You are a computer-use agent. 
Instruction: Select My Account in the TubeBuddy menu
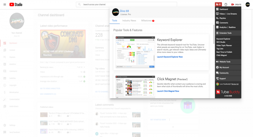point(224,67)
